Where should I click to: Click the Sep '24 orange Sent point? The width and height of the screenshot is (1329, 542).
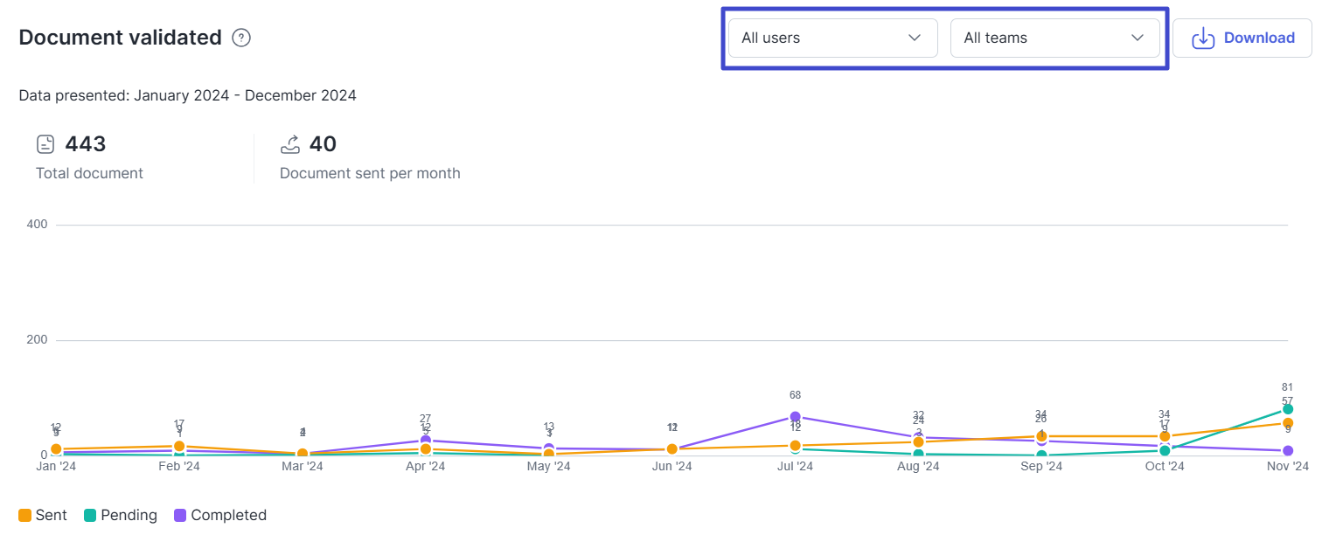pyautogui.click(x=1041, y=436)
